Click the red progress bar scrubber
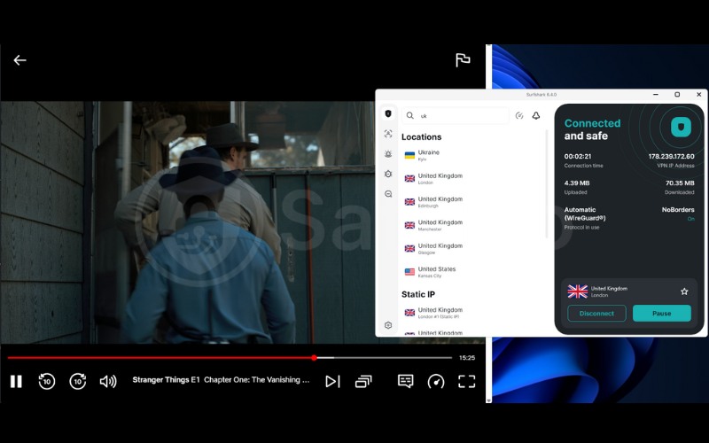This screenshot has height=443, width=709. pos(315,358)
